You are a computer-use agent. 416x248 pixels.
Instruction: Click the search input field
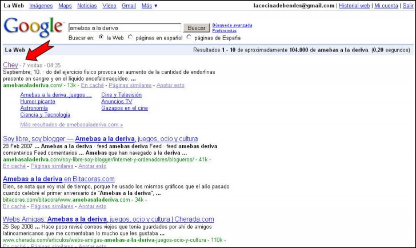point(124,27)
